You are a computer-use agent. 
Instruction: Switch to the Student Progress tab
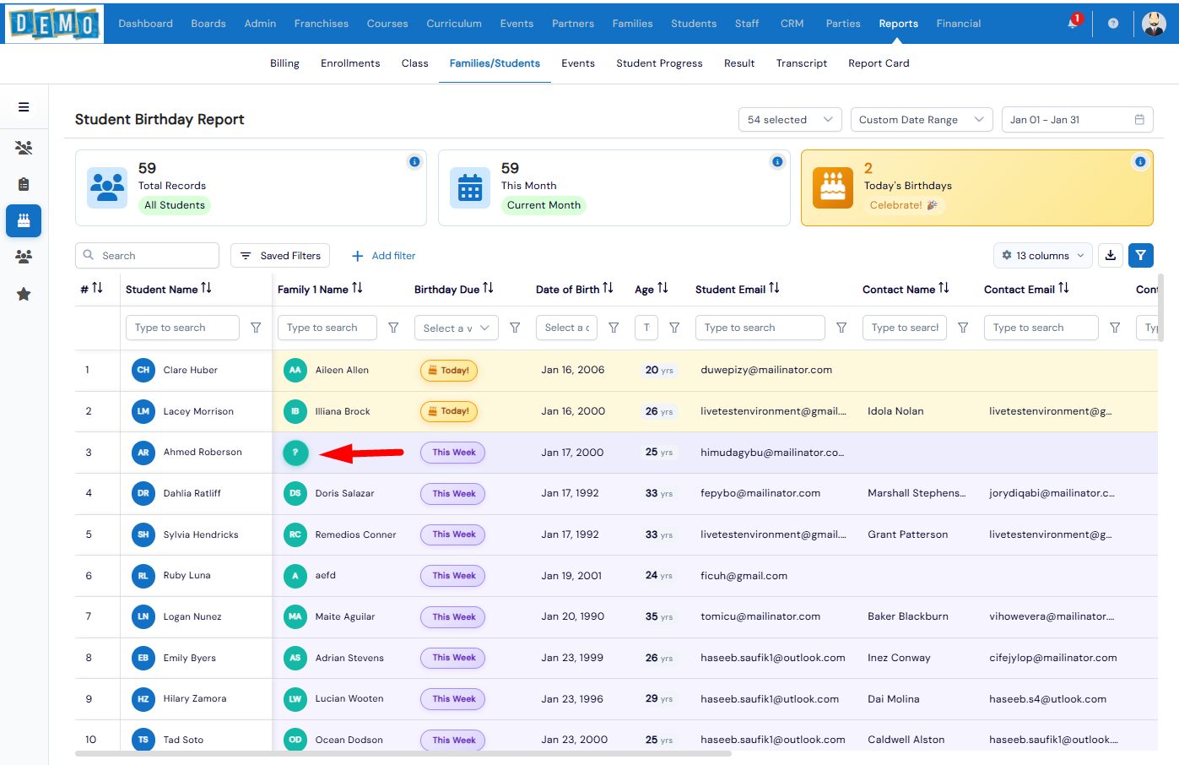(x=659, y=63)
